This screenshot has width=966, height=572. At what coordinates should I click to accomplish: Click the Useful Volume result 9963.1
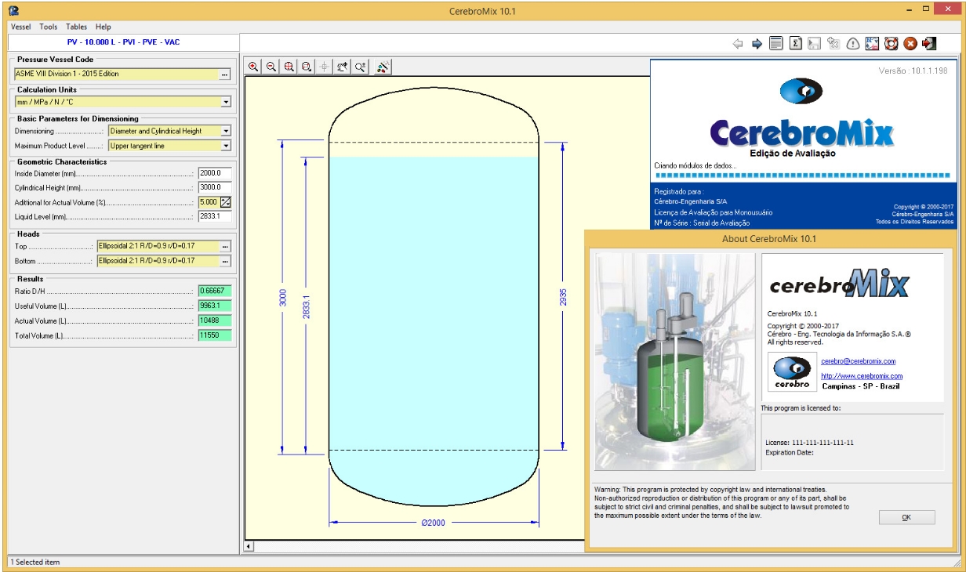point(215,306)
